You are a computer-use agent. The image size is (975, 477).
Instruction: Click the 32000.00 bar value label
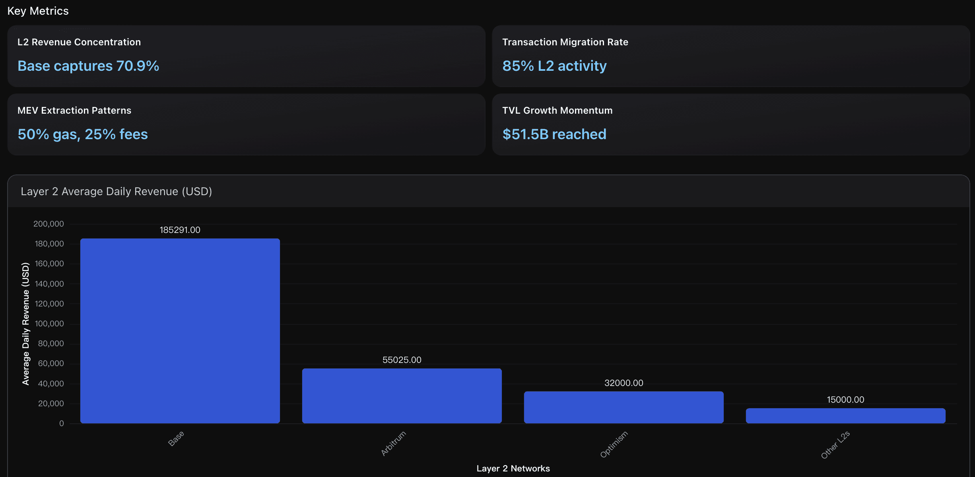(x=624, y=383)
